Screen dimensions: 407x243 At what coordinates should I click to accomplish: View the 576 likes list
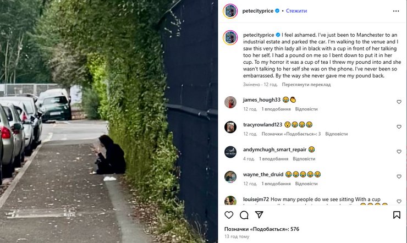point(262,229)
